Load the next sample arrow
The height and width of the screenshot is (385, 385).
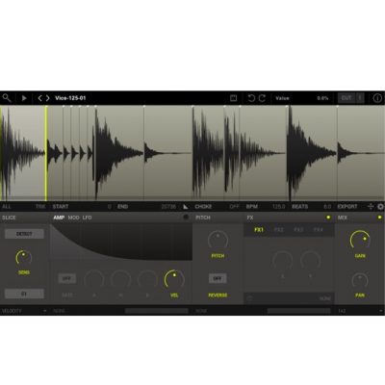47,98
